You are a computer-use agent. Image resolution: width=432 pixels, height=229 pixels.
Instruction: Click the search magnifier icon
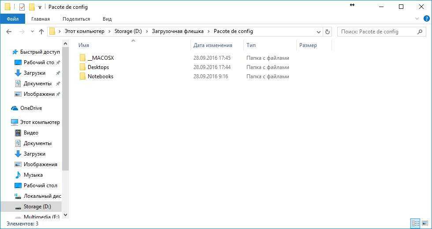[x=420, y=32]
